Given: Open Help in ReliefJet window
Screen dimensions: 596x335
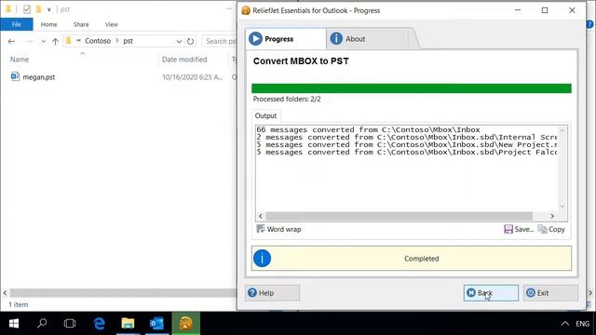Looking at the screenshot, I should click(272, 293).
